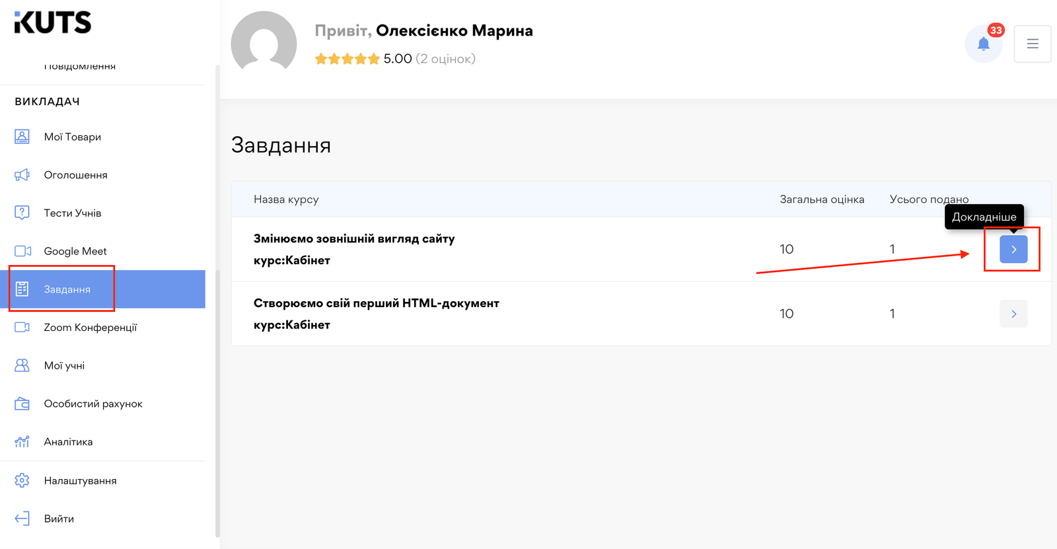
Task: Click Назва курсу column header
Action: click(x=286, y=200)
